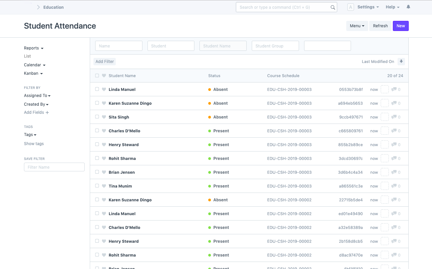Click the New button

pos(401,26)
